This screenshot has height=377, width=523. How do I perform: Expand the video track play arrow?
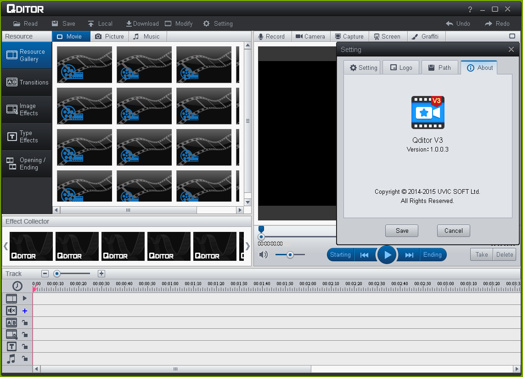pos(25,298)
